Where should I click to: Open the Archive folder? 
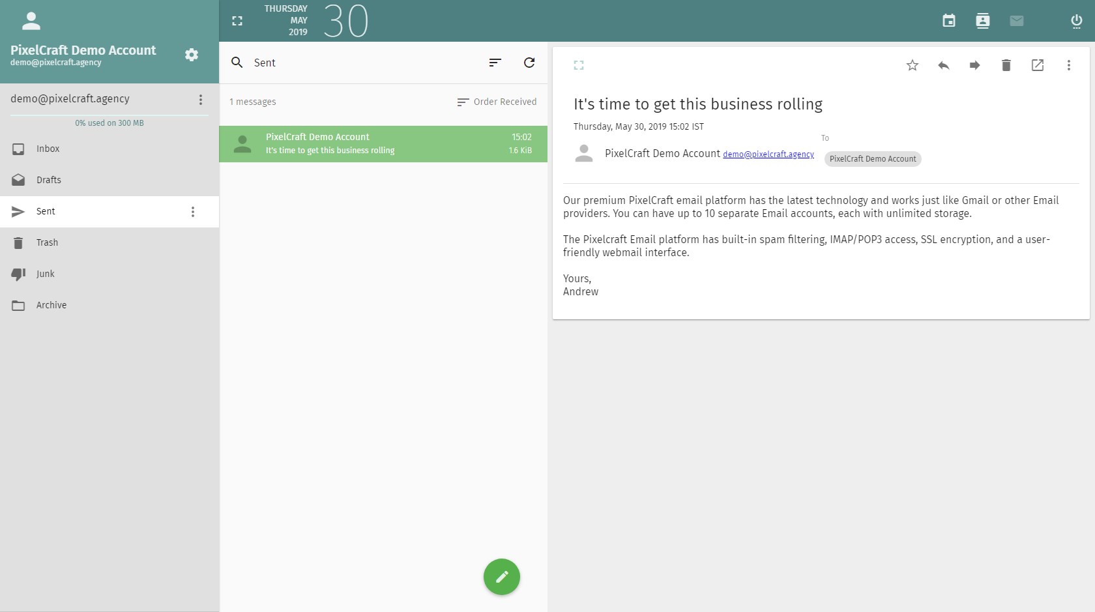click(x=109, y=306)
